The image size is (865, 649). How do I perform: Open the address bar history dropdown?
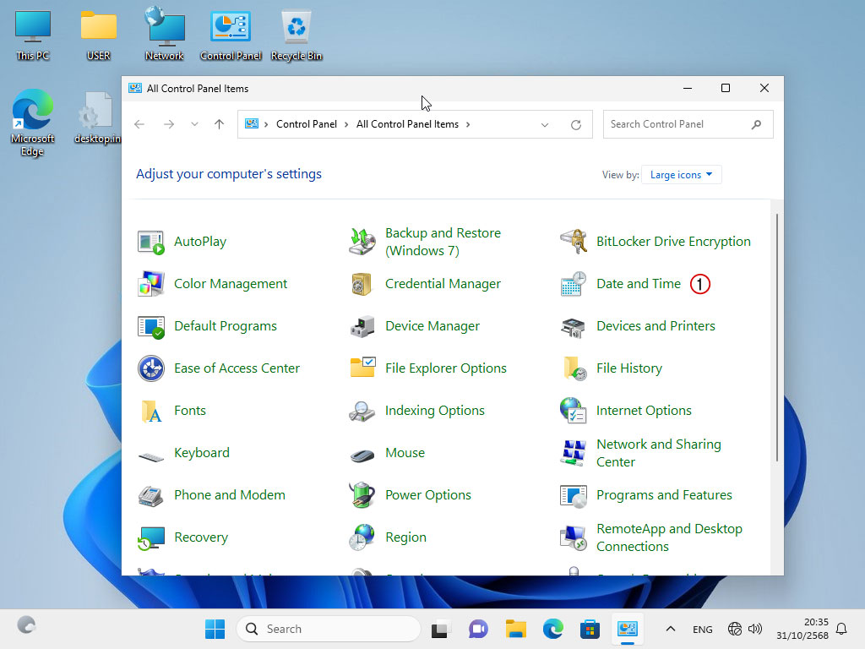[x=545, y=124]
